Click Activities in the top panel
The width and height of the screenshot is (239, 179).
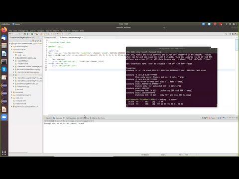tap(5, 24)
